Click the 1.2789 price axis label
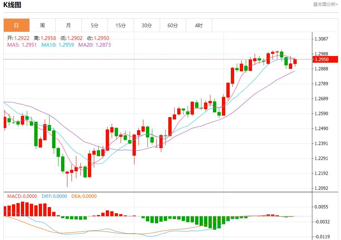The height and width of the screenshot is (240, 341). click(321, 84)
